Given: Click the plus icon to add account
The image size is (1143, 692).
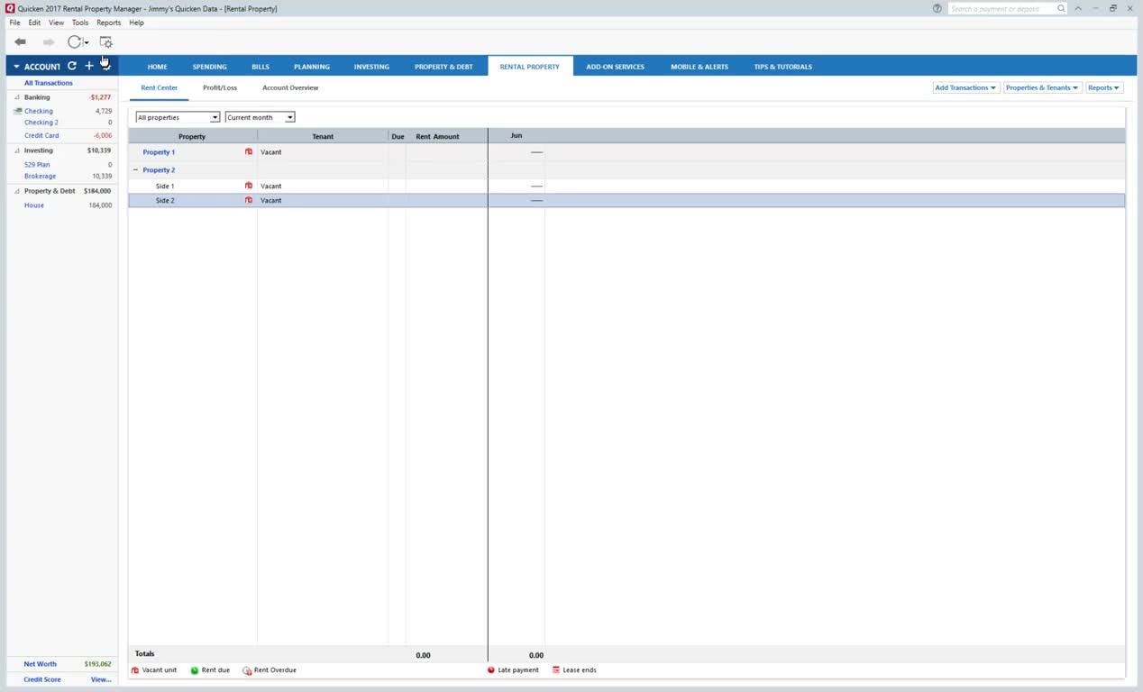Looking at the screenshot, I should pyautogui.click(x=89, y=66).
